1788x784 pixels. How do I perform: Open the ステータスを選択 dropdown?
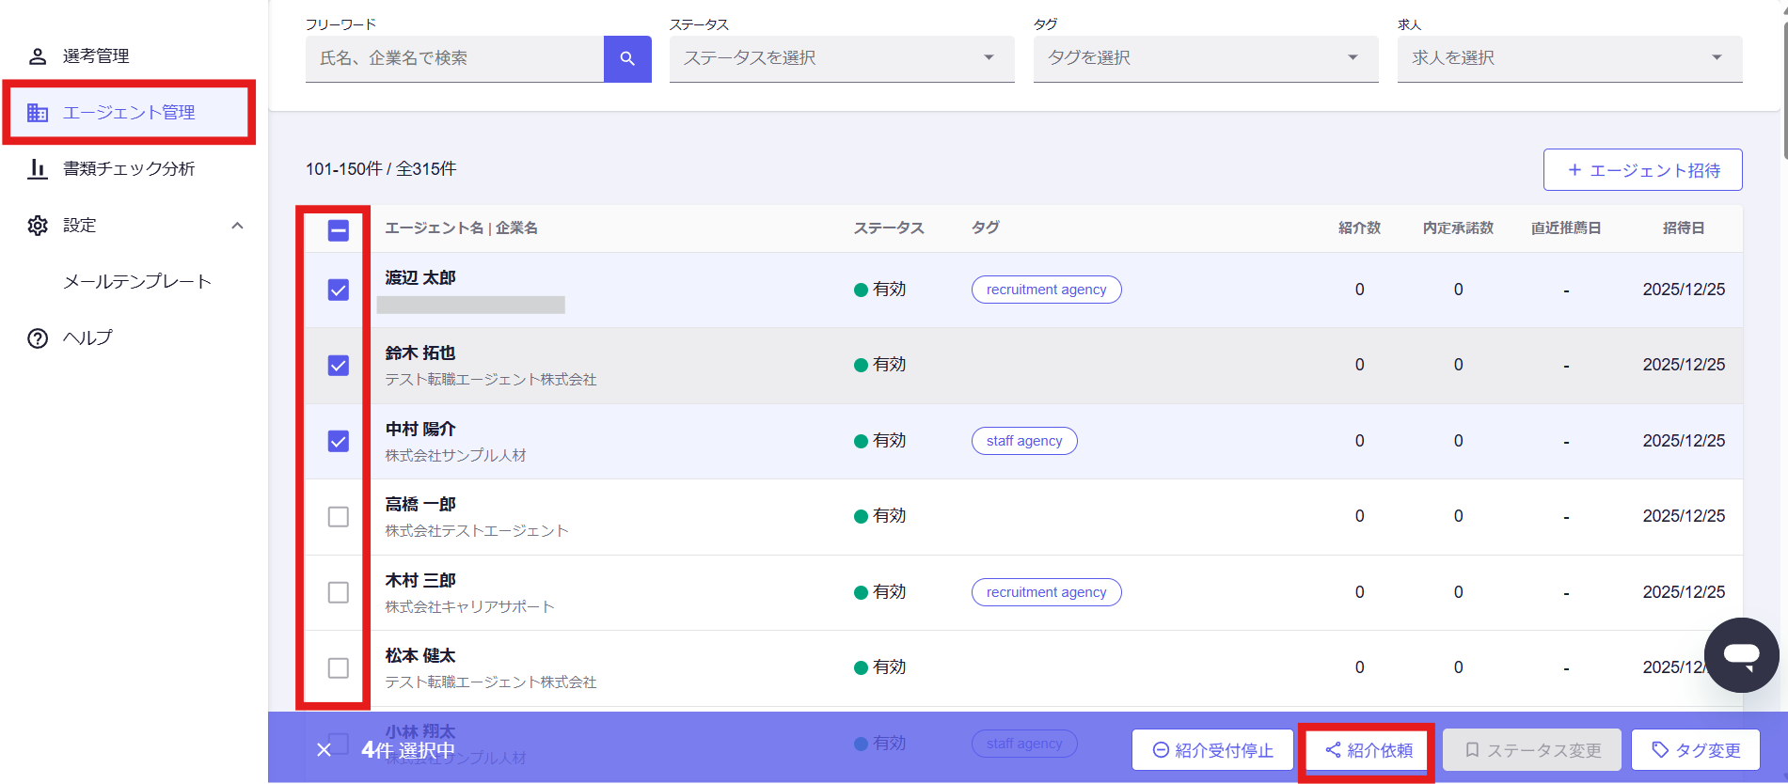pyautogui.click(x=841, y=58)
